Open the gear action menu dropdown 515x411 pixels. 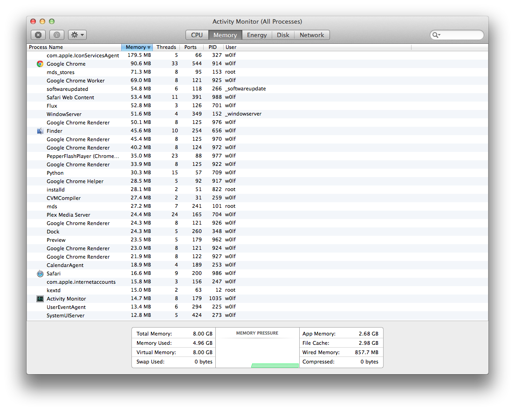(77, 35)
